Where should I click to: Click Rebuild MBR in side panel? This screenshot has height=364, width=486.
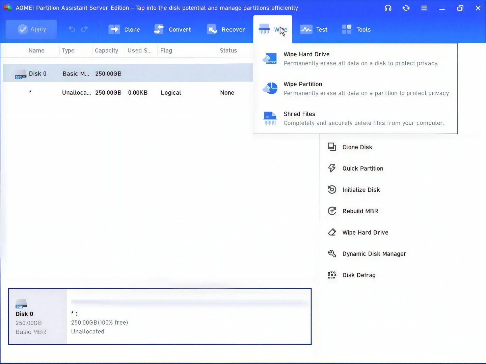360,211
